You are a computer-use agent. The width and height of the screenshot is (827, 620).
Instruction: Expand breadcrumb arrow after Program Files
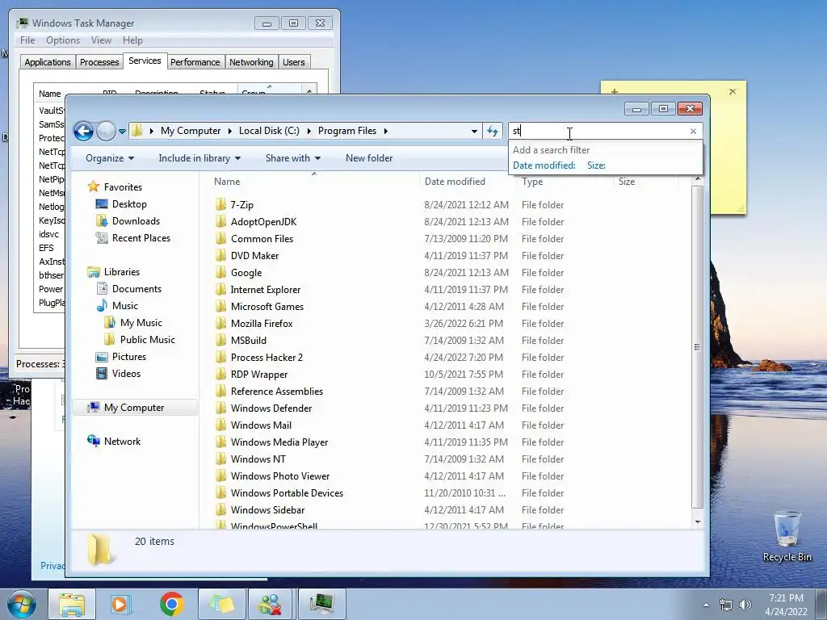(385, 132)
